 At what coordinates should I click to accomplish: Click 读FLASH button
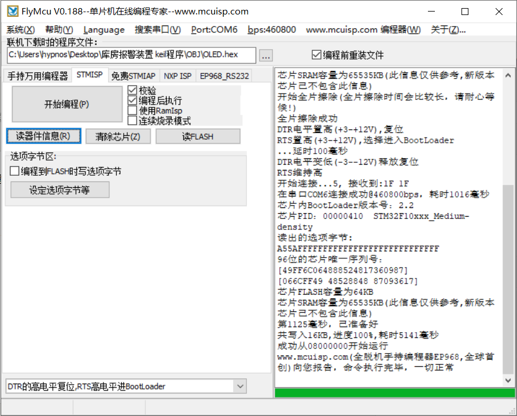198,136
